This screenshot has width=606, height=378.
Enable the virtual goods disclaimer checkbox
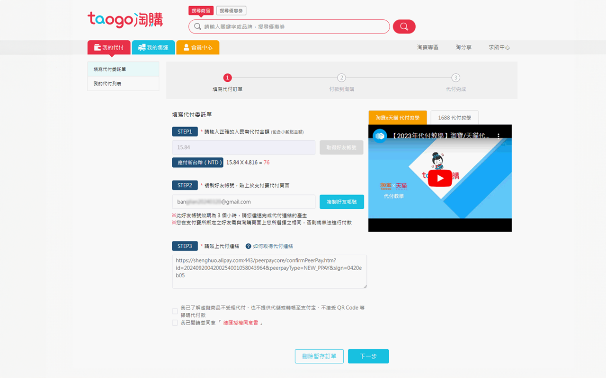(x=175, y=311)
